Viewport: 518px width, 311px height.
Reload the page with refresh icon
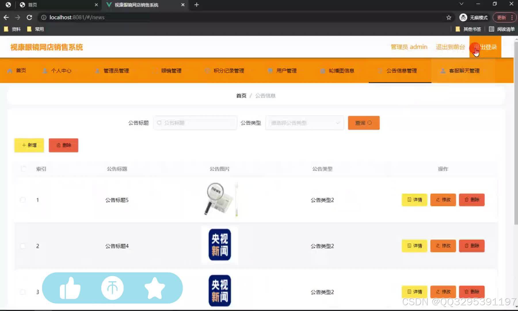pyautogui.click(x=29, y=17)
